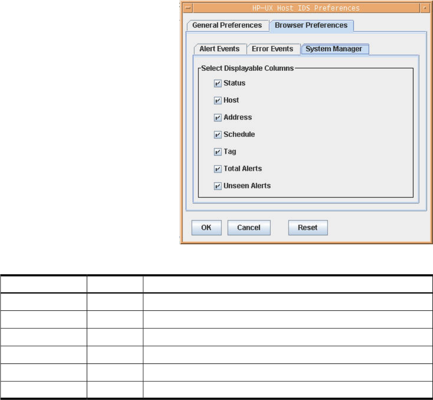The width and height of the screenshot is (433, 400).
Task: Toggle the Unseen Alerts checkbox
Action: click(218, 186)
